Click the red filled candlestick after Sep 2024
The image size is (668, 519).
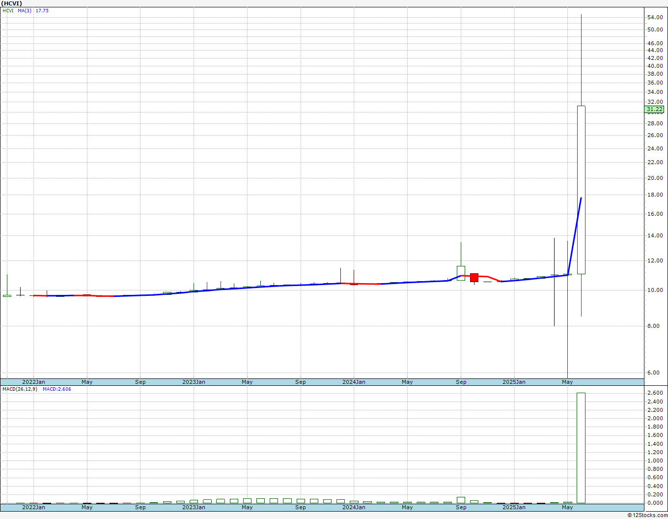pos(474,278)
